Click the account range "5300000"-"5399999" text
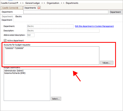 point(14,48)
